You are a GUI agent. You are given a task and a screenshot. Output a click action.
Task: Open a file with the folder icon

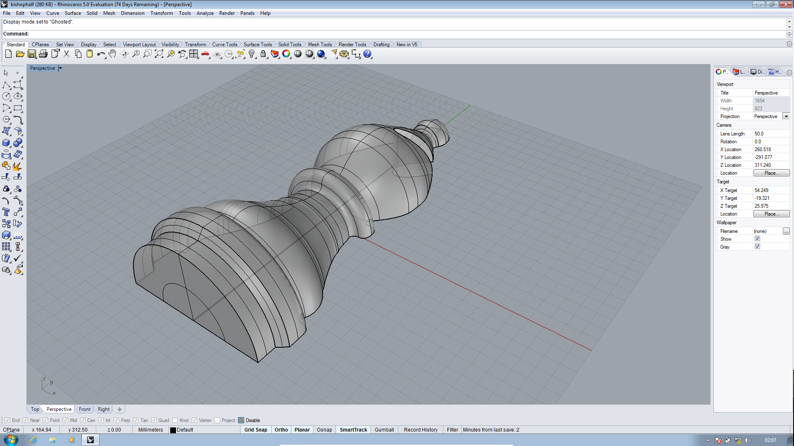[20, 54]
